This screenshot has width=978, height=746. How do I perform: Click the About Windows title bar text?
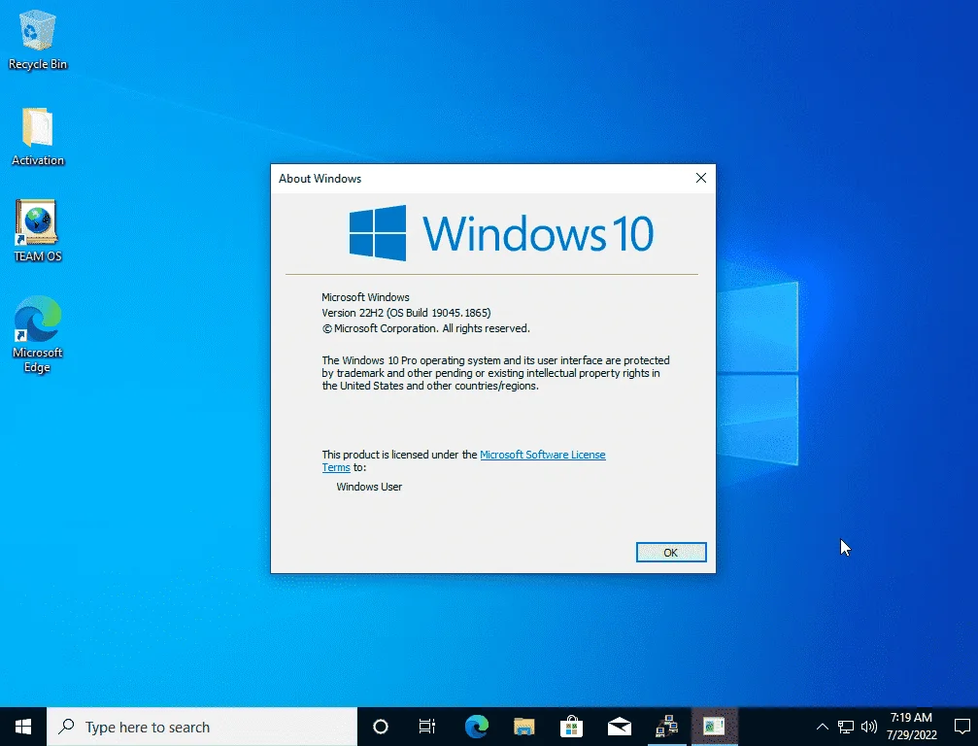pos(320,179)
